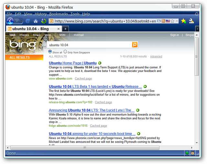
Task: Click green rating icon beside Beta 1 has landed
Action: [x=145, y=87]
